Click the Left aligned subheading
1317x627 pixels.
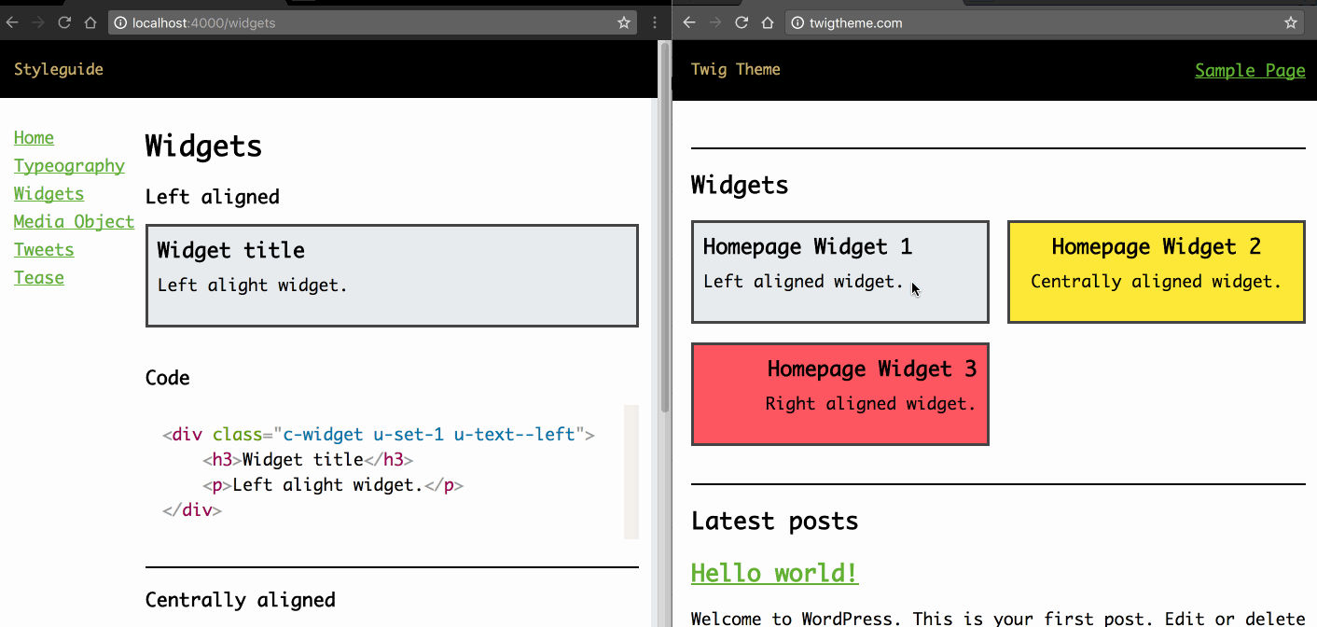pos(213,197)
